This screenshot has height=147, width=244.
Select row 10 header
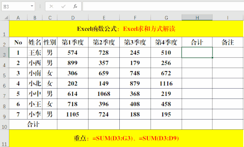point(4,124)
